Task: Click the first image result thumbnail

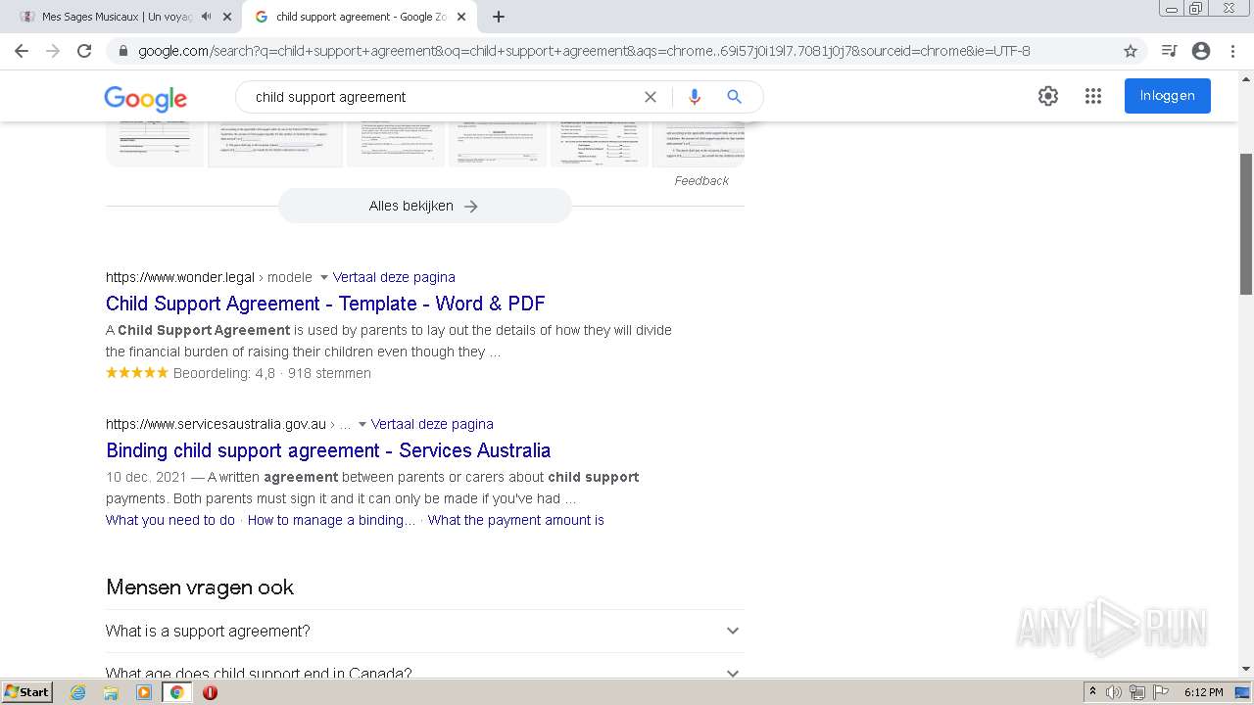Action: [x=155, y=143]
